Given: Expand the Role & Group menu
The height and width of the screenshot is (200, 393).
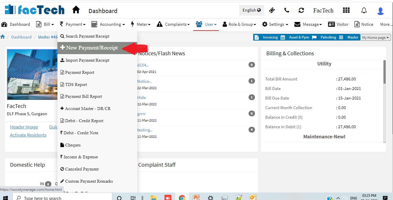Looking at the screenshot, I should 239,24.
